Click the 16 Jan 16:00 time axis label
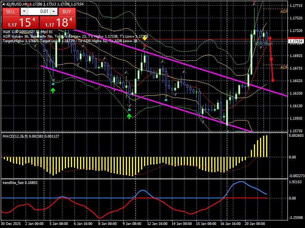Image resolution: width=305 pixels, height=228 pixels. pos(231,223)
